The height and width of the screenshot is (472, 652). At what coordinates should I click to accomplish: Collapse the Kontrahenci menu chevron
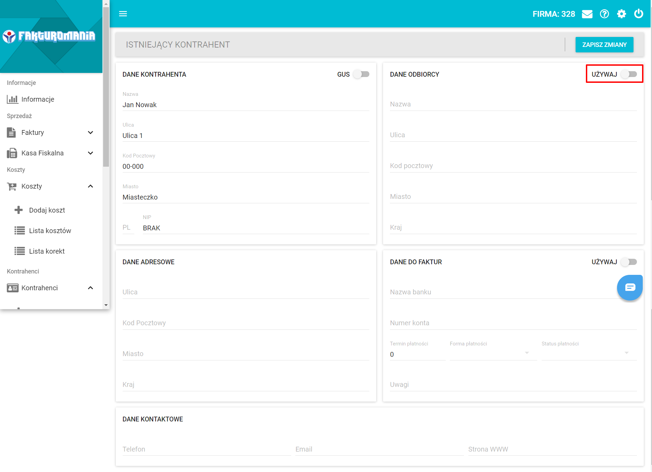pos(90,288)
